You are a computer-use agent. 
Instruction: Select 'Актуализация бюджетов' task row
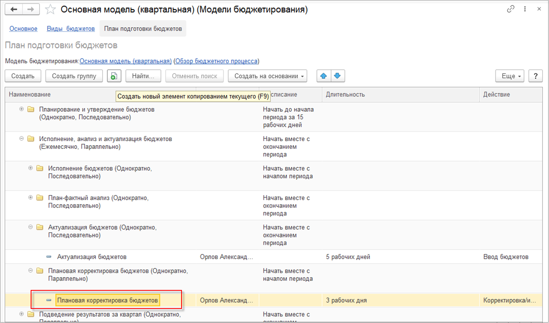92,257
